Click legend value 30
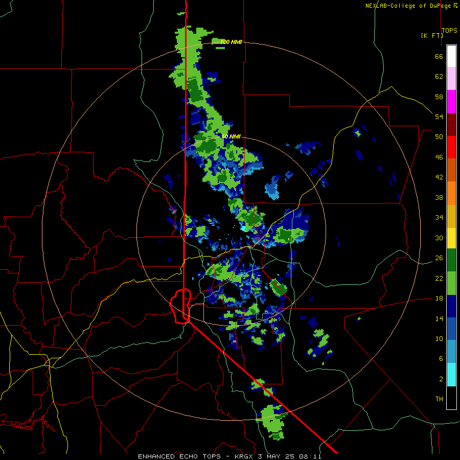This screenshot has width=460, height=460. pyautogui.click(x=439, y=238)
